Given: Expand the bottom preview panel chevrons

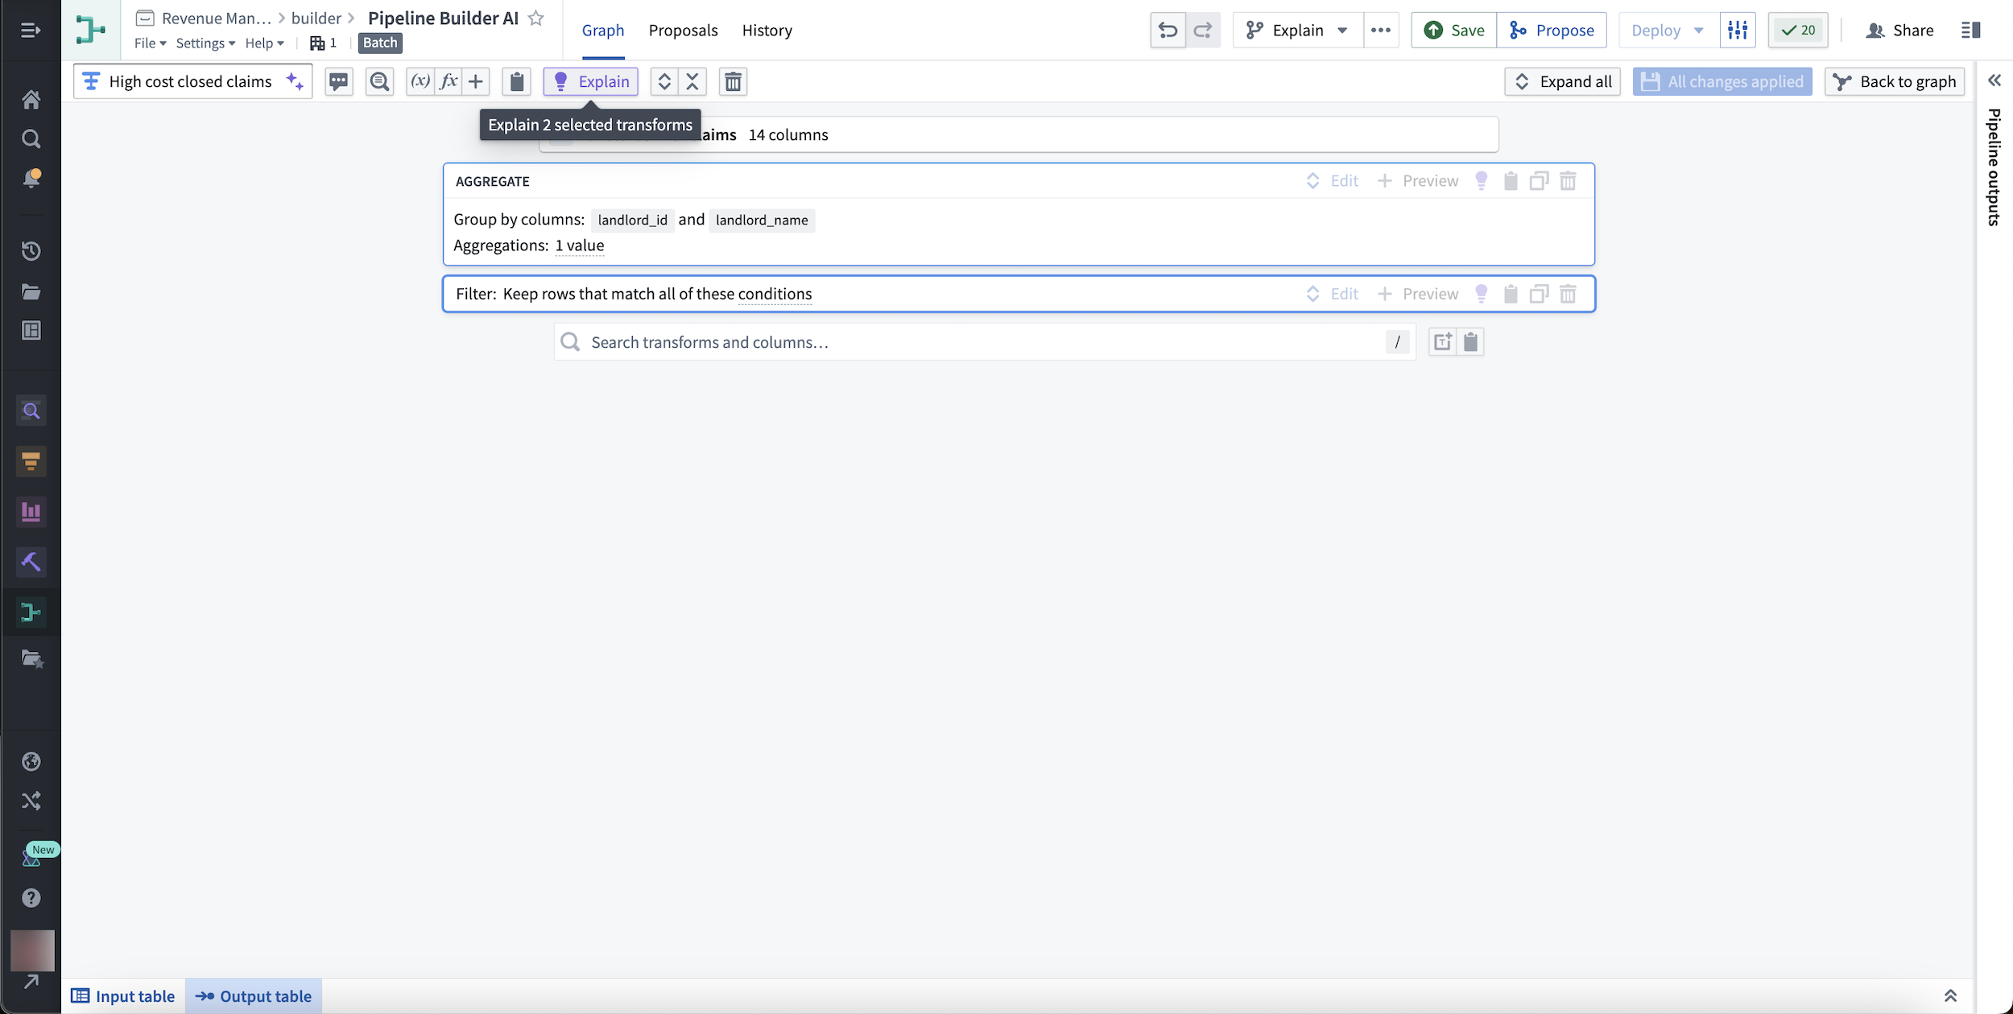Looking at the screenshot, I should pyautogui.click(x=1950, y=996).
